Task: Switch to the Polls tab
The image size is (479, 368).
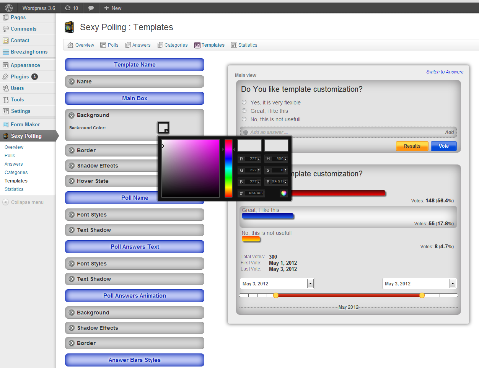Action: [x=109, y=45]
